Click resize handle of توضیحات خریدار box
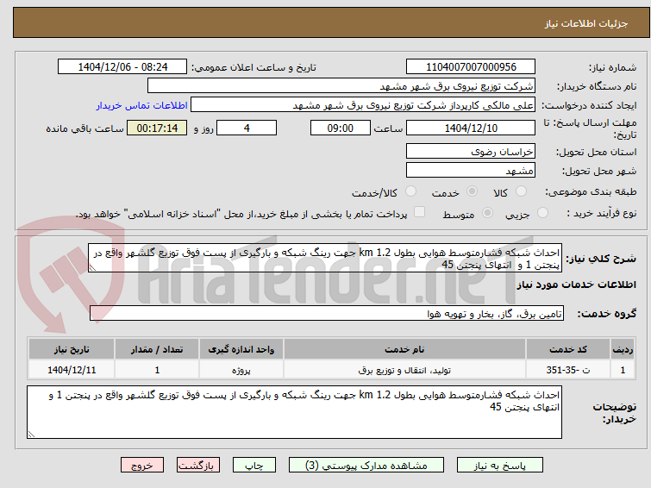This screenshot has width=651, height=488. [x=31, y=435]
